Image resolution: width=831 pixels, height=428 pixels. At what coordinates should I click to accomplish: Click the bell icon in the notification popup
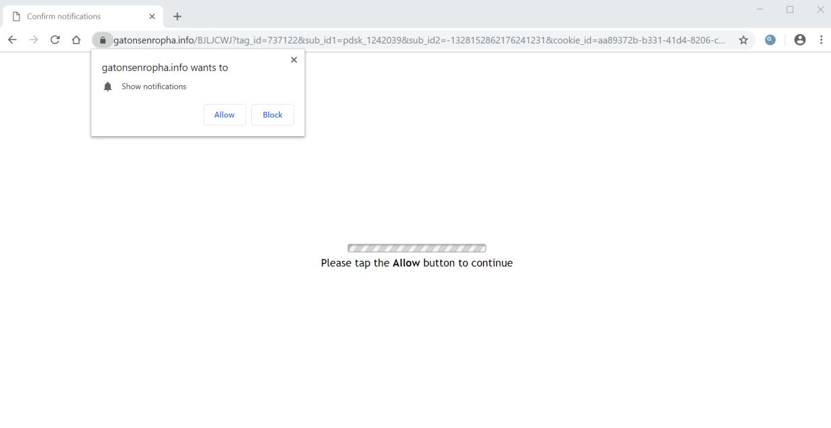click(x=108, y=86)
